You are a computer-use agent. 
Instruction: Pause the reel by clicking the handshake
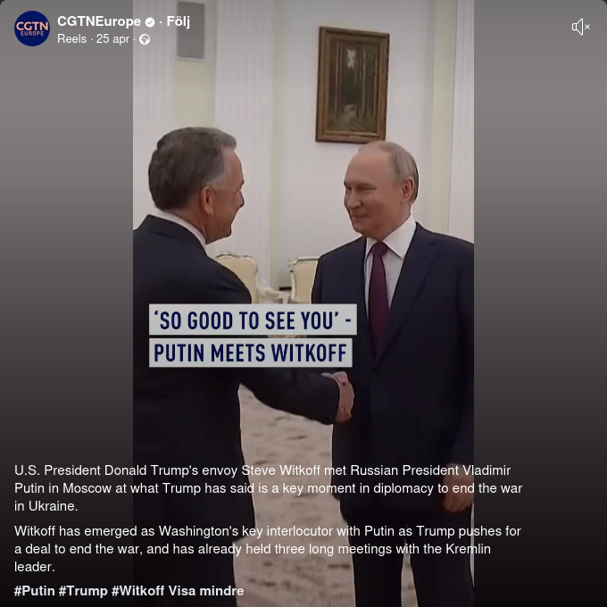(343, 396)
